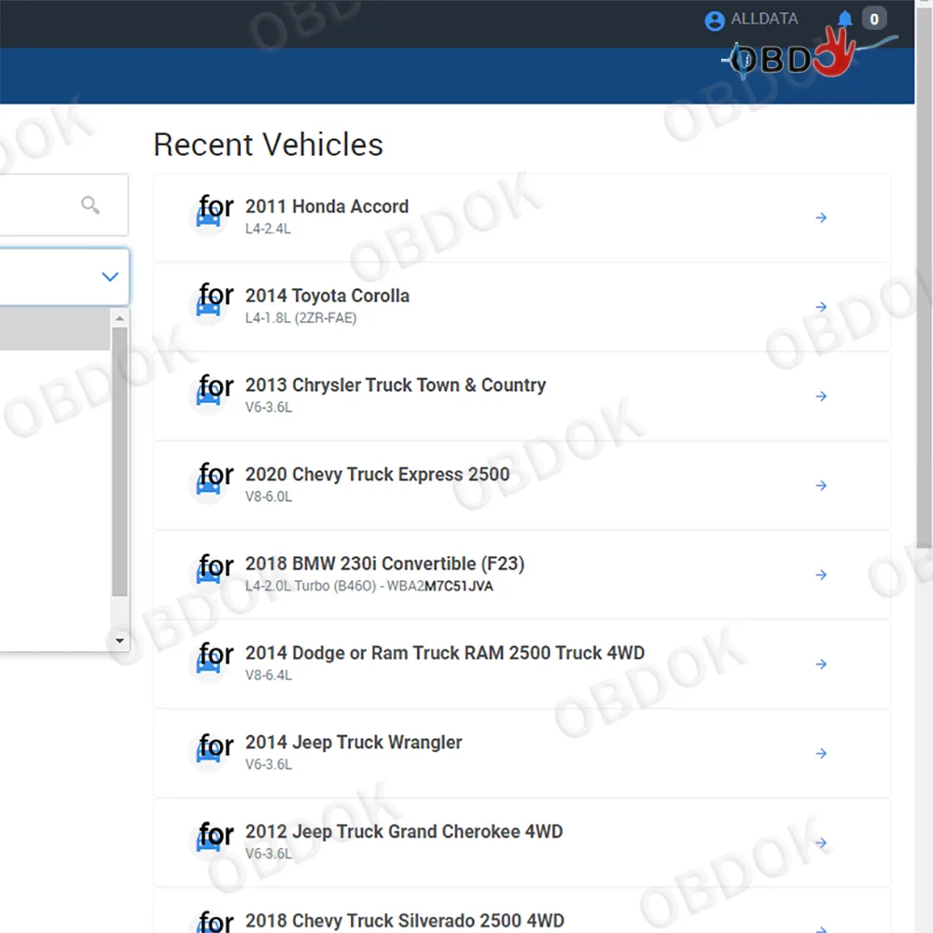Image resolution: width=933 pixels, height=933 pixels.
Task: Open the arrow for 2020 Chevy Express 2500
Action: point(821,485)
